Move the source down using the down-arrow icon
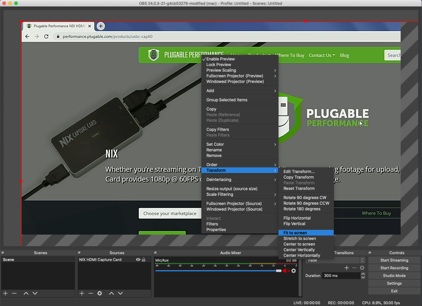The width and height of the screenshot is (422, 306). (120, 293)
